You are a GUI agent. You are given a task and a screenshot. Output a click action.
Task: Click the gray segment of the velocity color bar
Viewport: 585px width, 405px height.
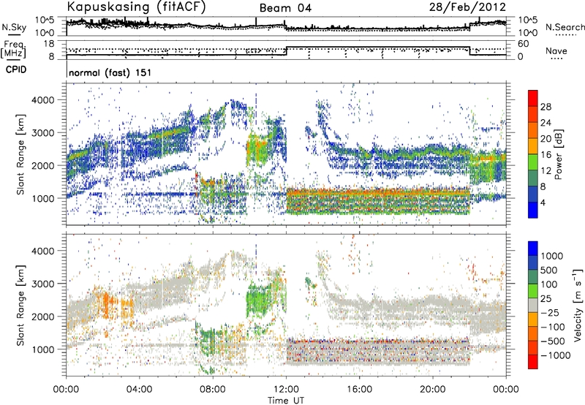[533, 306]
